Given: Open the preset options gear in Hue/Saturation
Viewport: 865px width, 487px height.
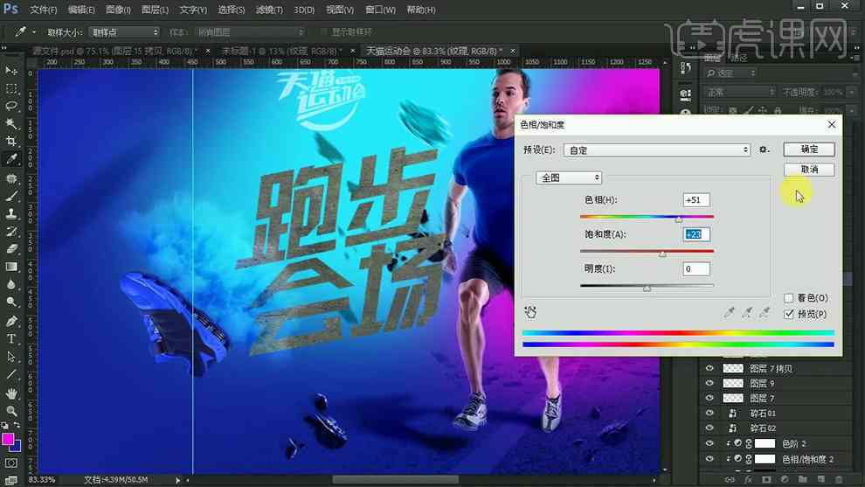Looking at the screenshot, I should [764, 150].
